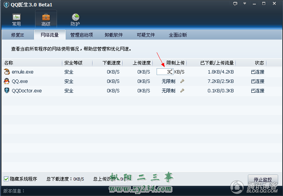This screenshot has width=283, height=196.
Task: Click the 1.8KB/4.2KB traffic value
Action: 221,72
